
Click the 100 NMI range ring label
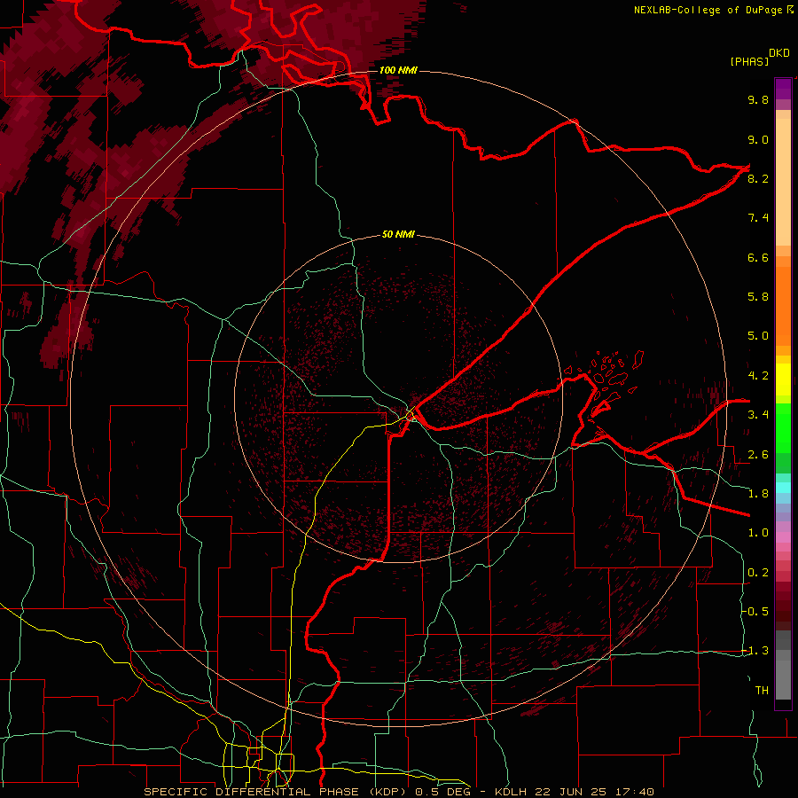(x=398, y=70)
